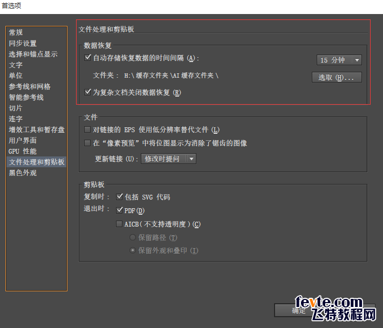Select 文件处理和剪贴板 category
Viewport: 383px width, 328px height.
[36, 162]
